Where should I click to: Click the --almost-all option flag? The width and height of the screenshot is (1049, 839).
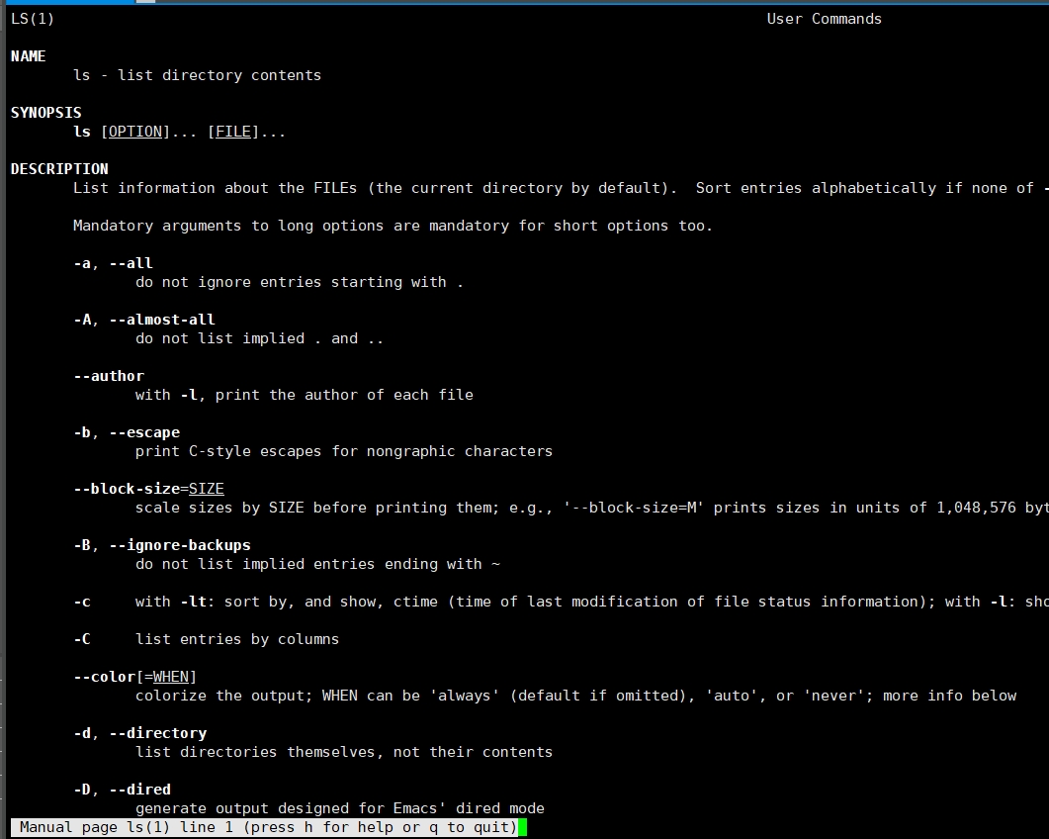click(x=162, y=320)
